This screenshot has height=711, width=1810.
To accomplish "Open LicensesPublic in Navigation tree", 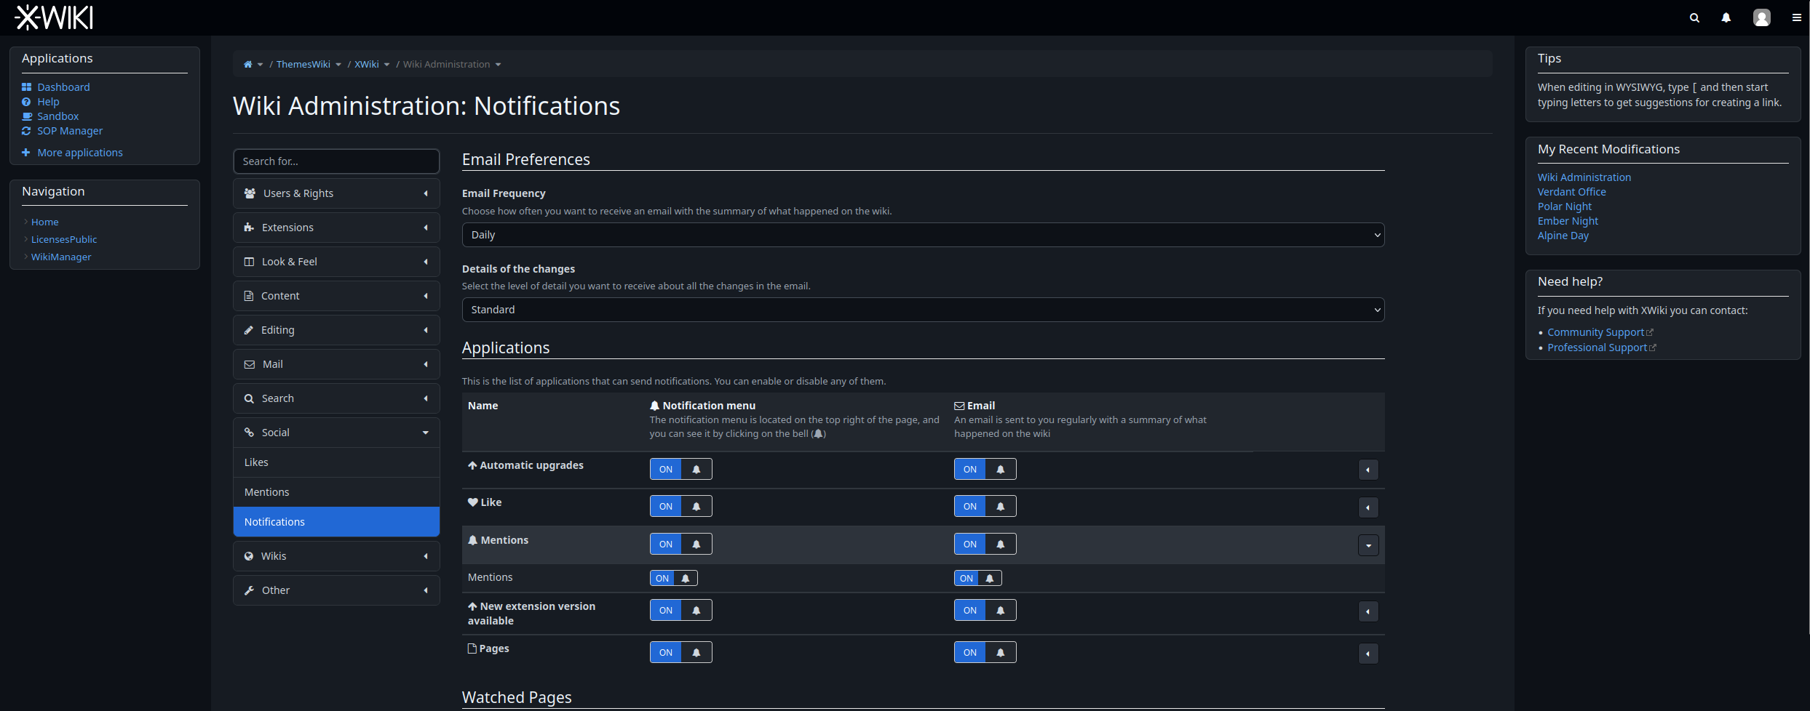I will click(x=64, y=239).
